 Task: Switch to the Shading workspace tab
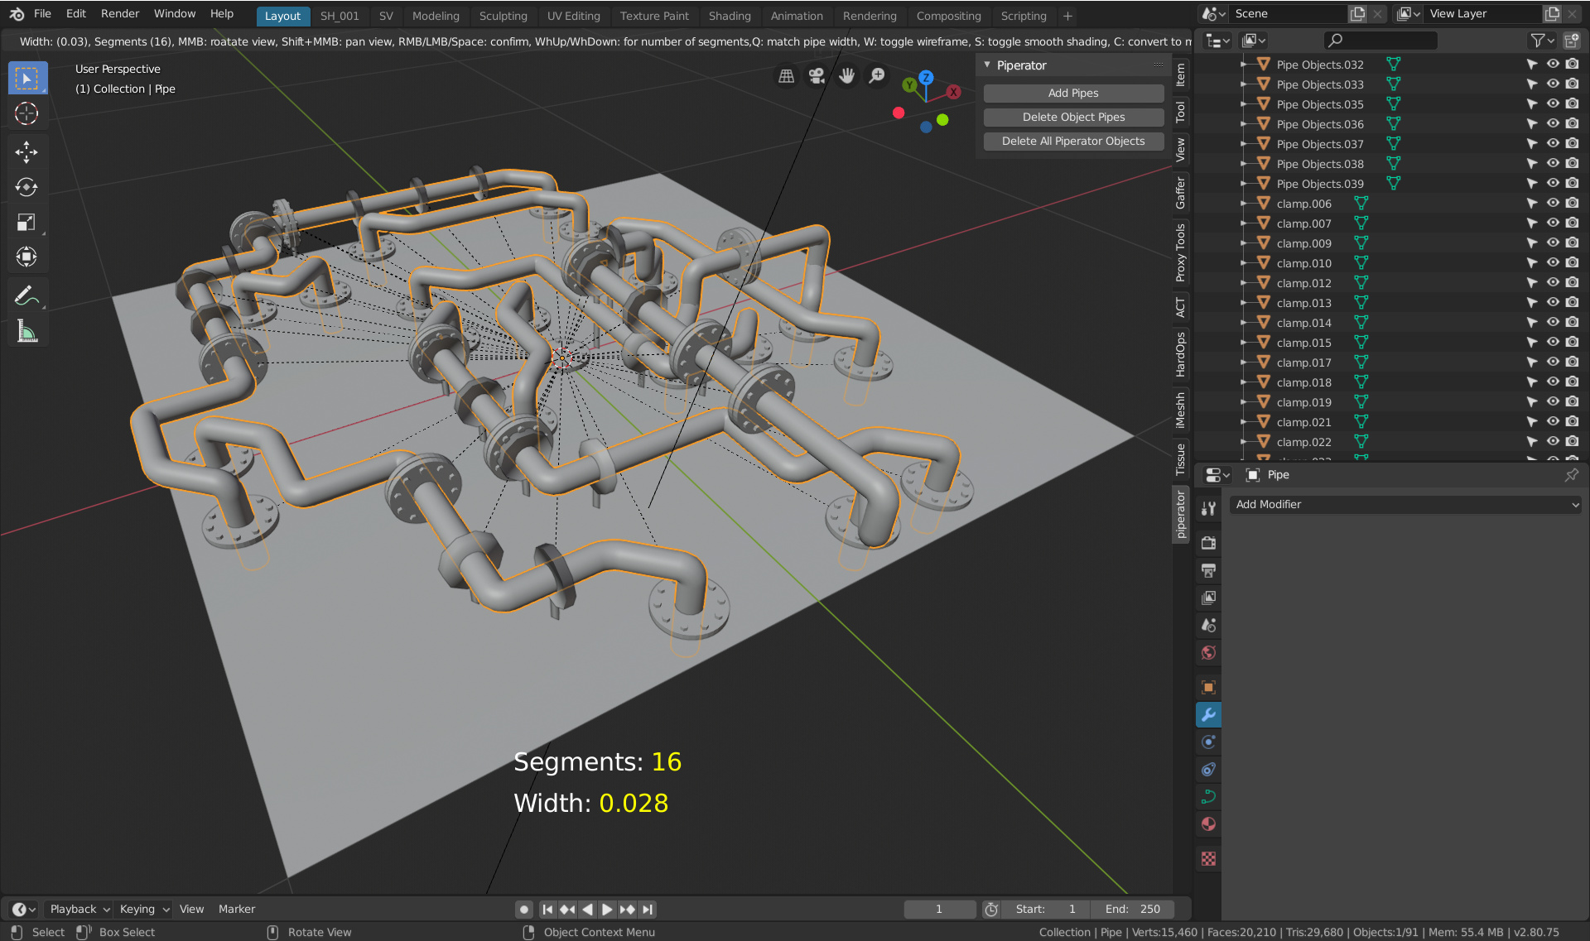[x=730, y=16]
